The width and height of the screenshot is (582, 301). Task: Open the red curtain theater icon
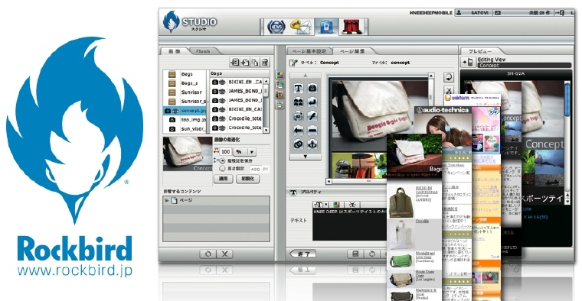pyautogui.click(x=352, y=27)
